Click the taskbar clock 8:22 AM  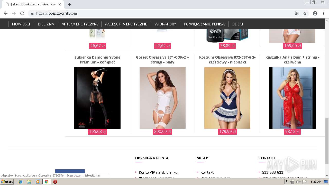pyautogui.click(x=316, y=182)
